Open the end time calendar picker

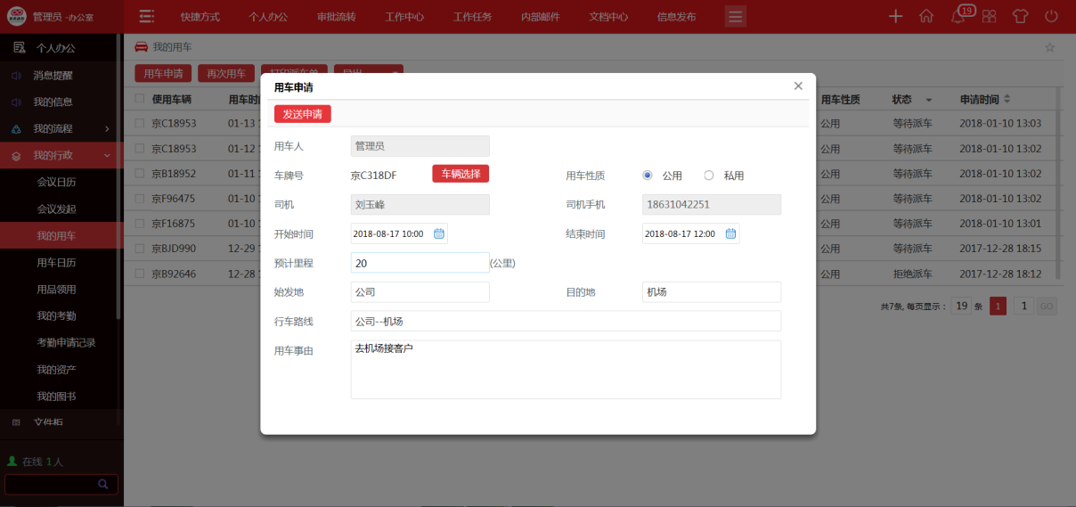(730, 233)
